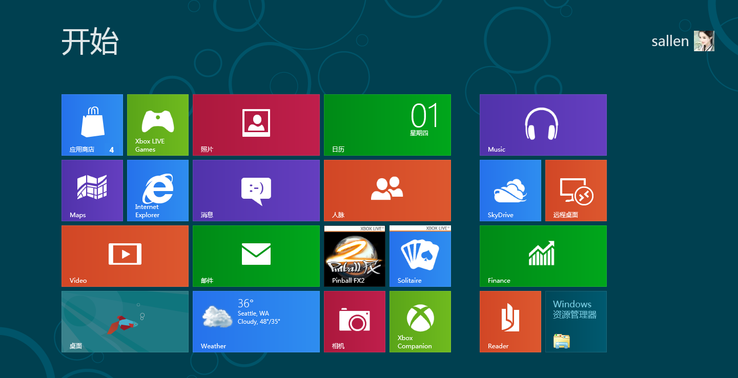Open the 照片 Photos tile
The width and height of the screenshot is (738, 378).
click(x=256, y=125)
